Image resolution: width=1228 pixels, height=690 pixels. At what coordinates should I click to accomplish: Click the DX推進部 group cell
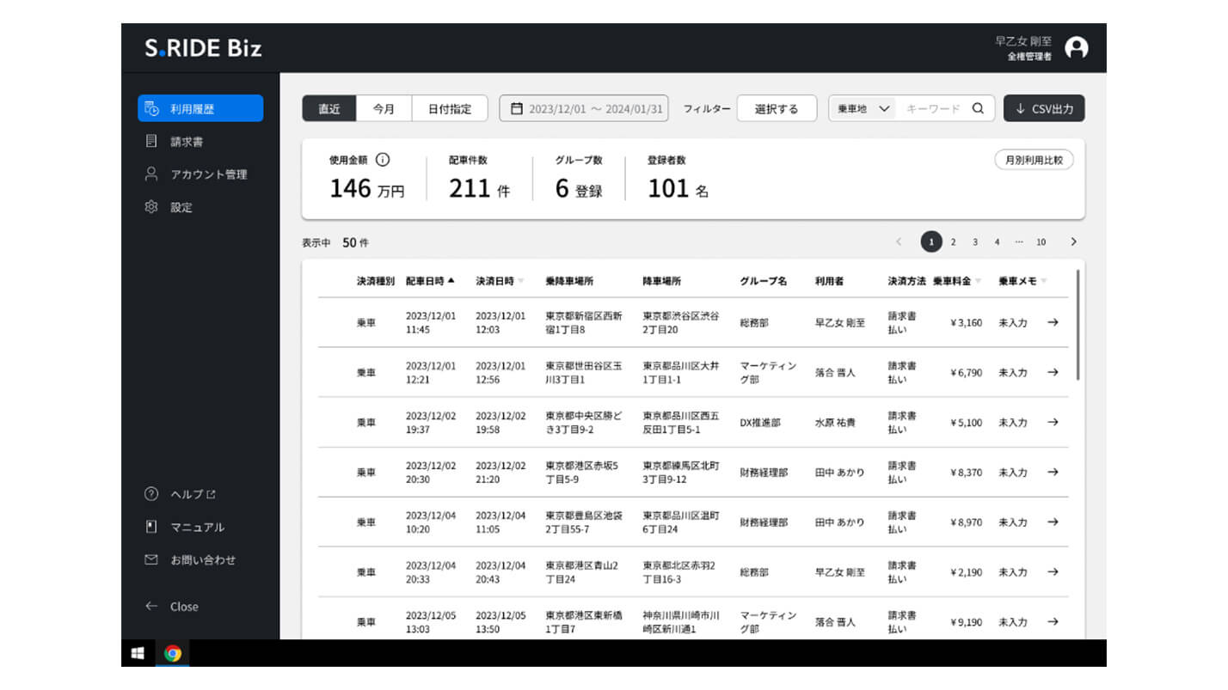[760, 423]
